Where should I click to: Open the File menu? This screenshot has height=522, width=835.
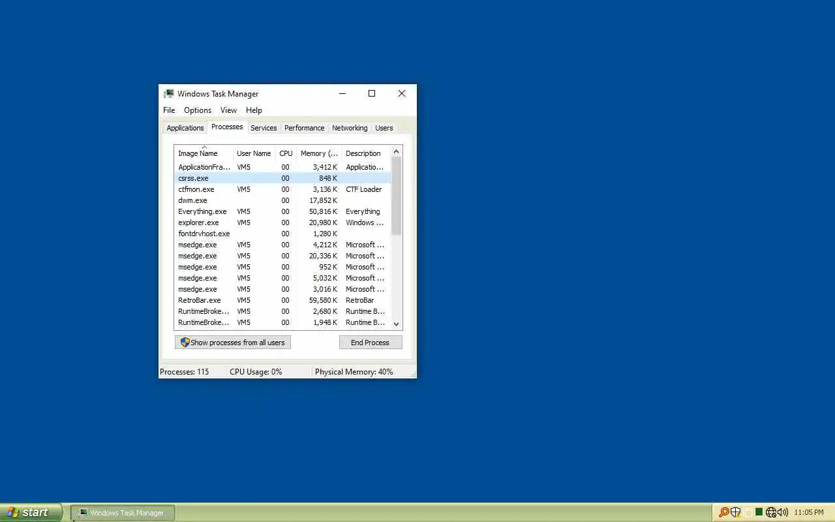(x=169, y=110)
